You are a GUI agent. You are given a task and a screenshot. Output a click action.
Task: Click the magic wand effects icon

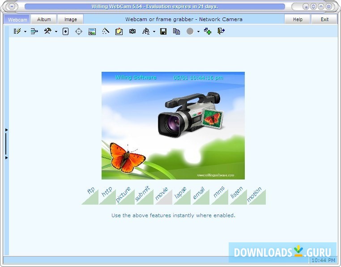[106, 31]
